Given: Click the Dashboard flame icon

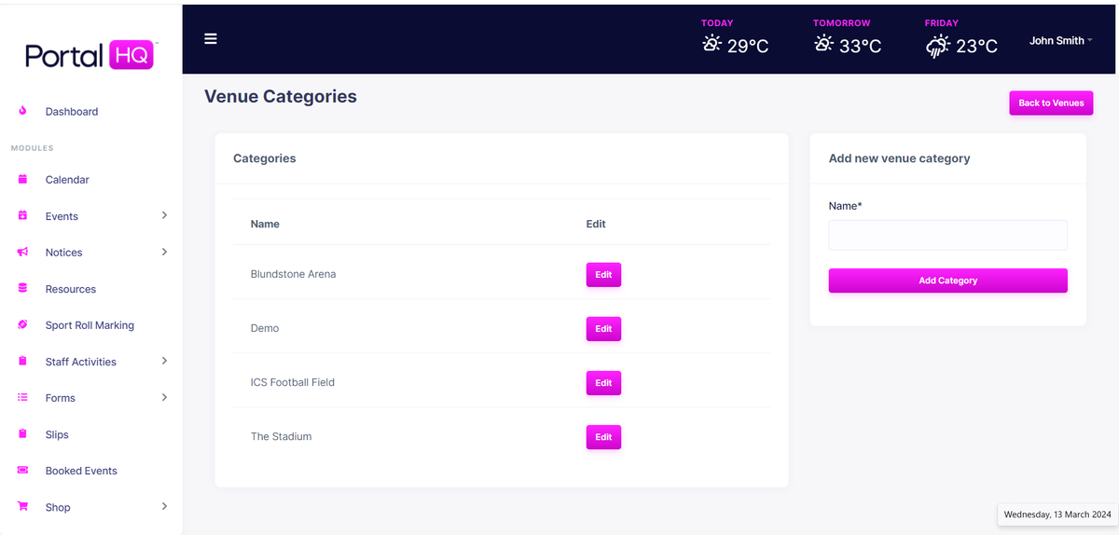Looking at the screenshot, I should pos(23,111).
